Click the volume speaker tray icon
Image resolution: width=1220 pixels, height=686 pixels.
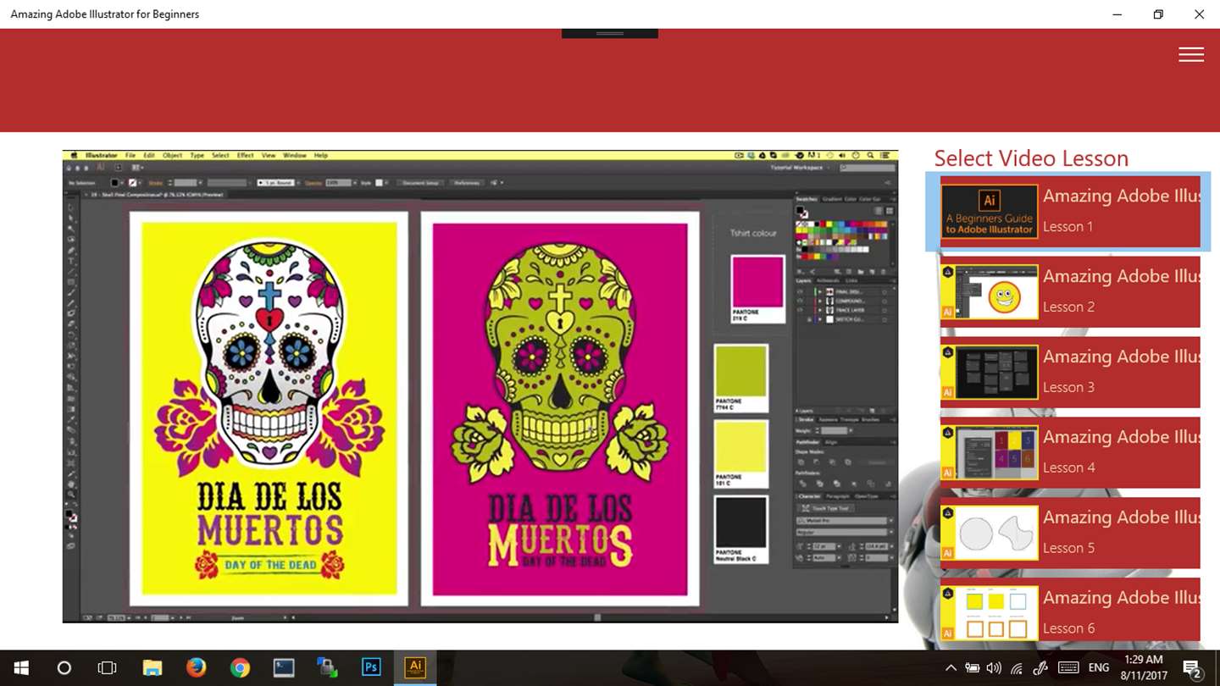(x=994, y=668)
